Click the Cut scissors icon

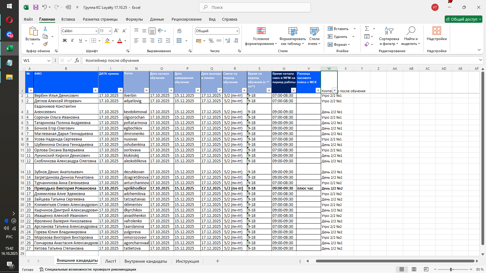click(45, 29)
